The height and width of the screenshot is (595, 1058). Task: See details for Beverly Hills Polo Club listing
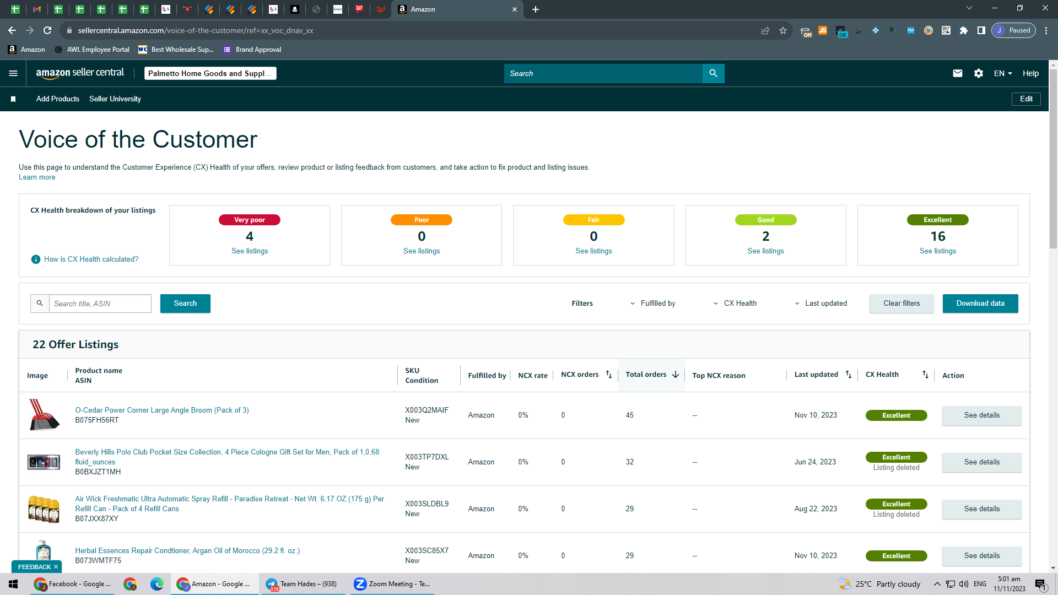[x=981, y=462]
